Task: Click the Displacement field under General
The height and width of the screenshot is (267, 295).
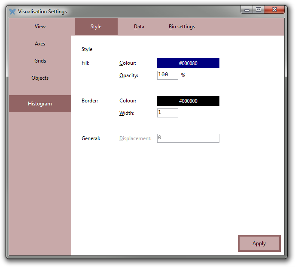Action: click(x=188, y=138)
